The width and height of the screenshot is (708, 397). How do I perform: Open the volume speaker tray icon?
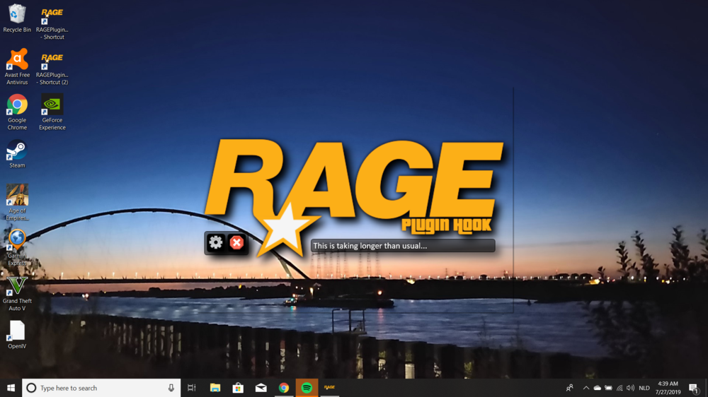click(630, 388)
